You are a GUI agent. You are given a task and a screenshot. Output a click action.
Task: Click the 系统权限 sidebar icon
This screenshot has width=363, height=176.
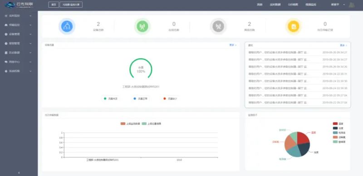pos(6,71)
